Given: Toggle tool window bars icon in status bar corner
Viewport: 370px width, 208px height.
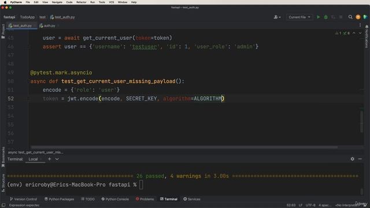Looking at the screenshot, I should (3, 205).
